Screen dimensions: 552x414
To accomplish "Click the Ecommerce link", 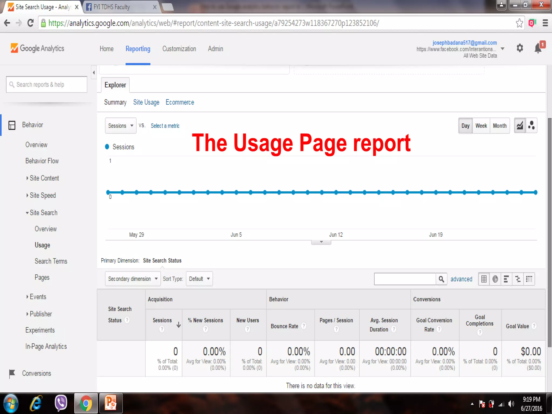I will tap(180, 102).
